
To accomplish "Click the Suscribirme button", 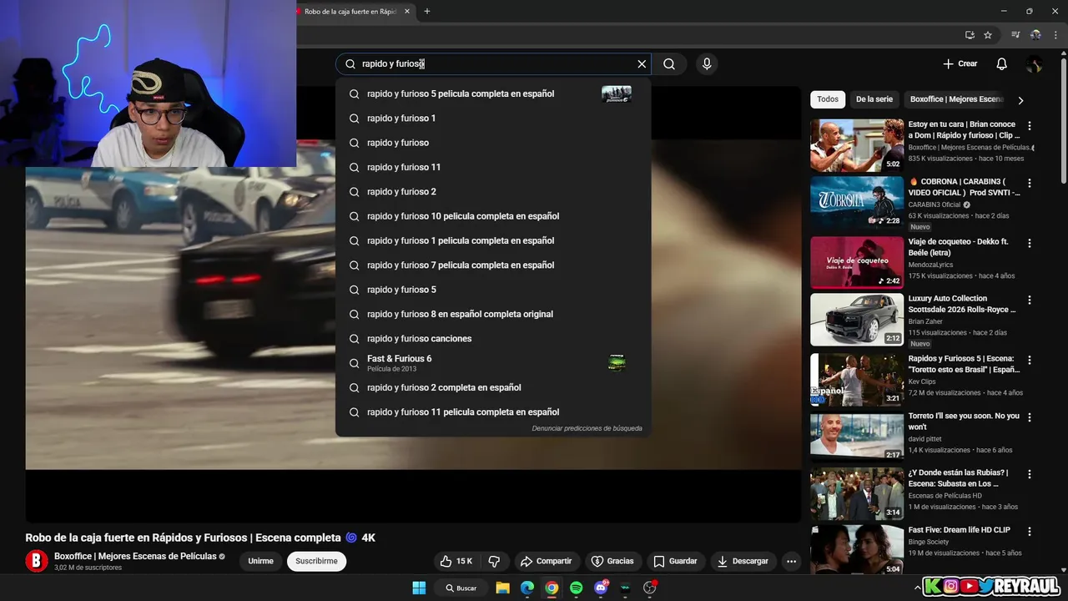I will [316, 561].
